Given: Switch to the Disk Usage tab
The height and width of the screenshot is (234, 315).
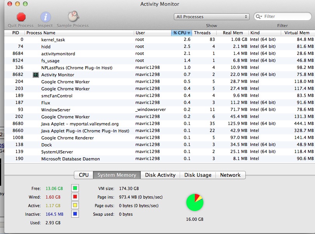Looking at the screenshot, I should (198, 175).
